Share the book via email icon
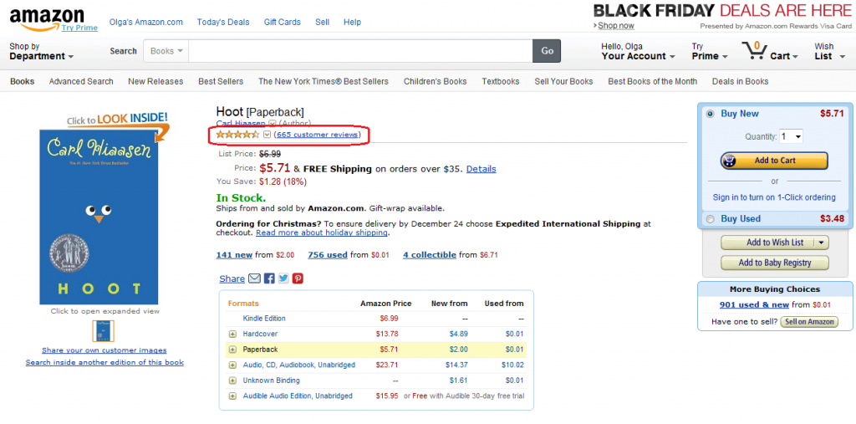Image resolution: width=856 pixels, height=424 pixels. 255,278
